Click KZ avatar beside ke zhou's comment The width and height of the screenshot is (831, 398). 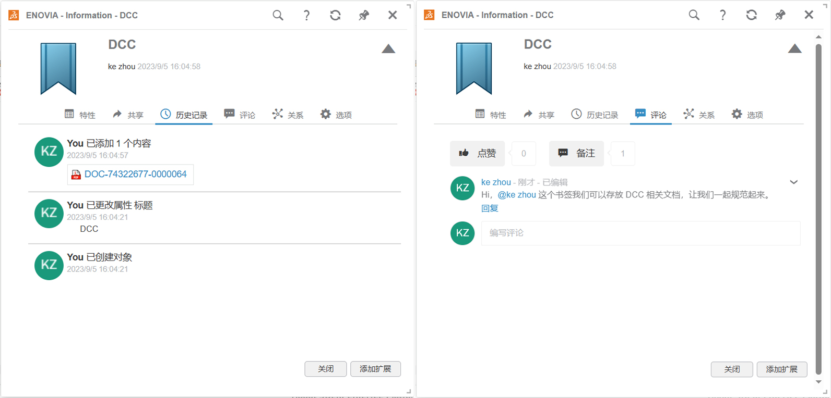(x=462, y=189)
